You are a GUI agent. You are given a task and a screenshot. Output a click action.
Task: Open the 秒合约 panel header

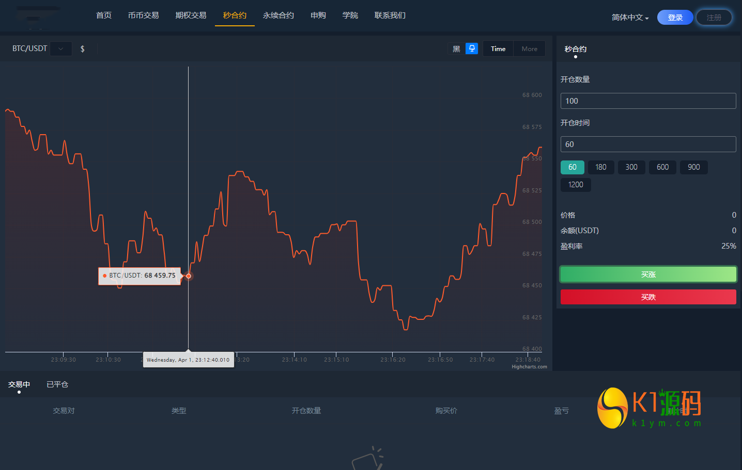575,49
